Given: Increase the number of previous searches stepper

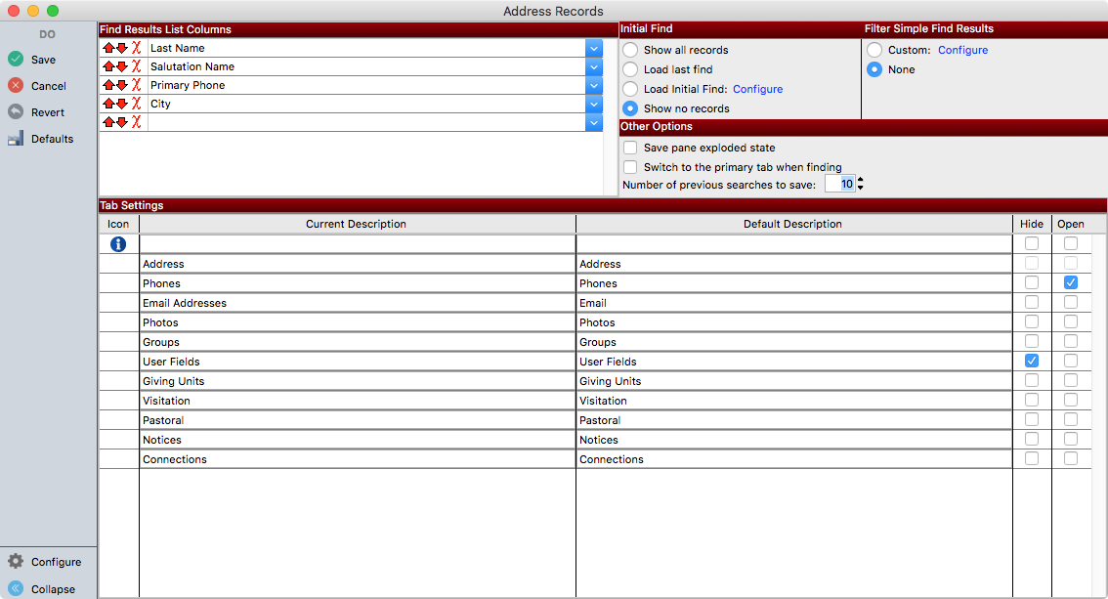Looking at the screenshot, I should click(x=861, y=180).
